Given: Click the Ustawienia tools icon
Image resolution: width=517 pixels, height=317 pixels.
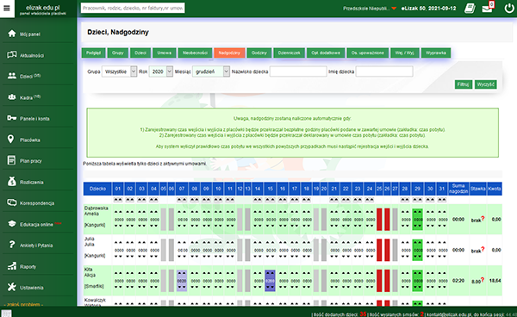Looking at the screenshot, I should (11, 287).
